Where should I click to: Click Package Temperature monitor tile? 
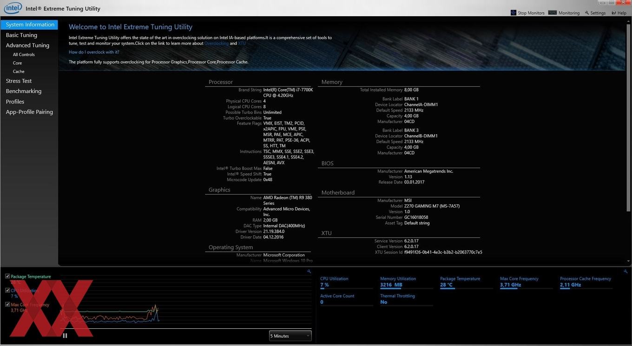point(466,282)
